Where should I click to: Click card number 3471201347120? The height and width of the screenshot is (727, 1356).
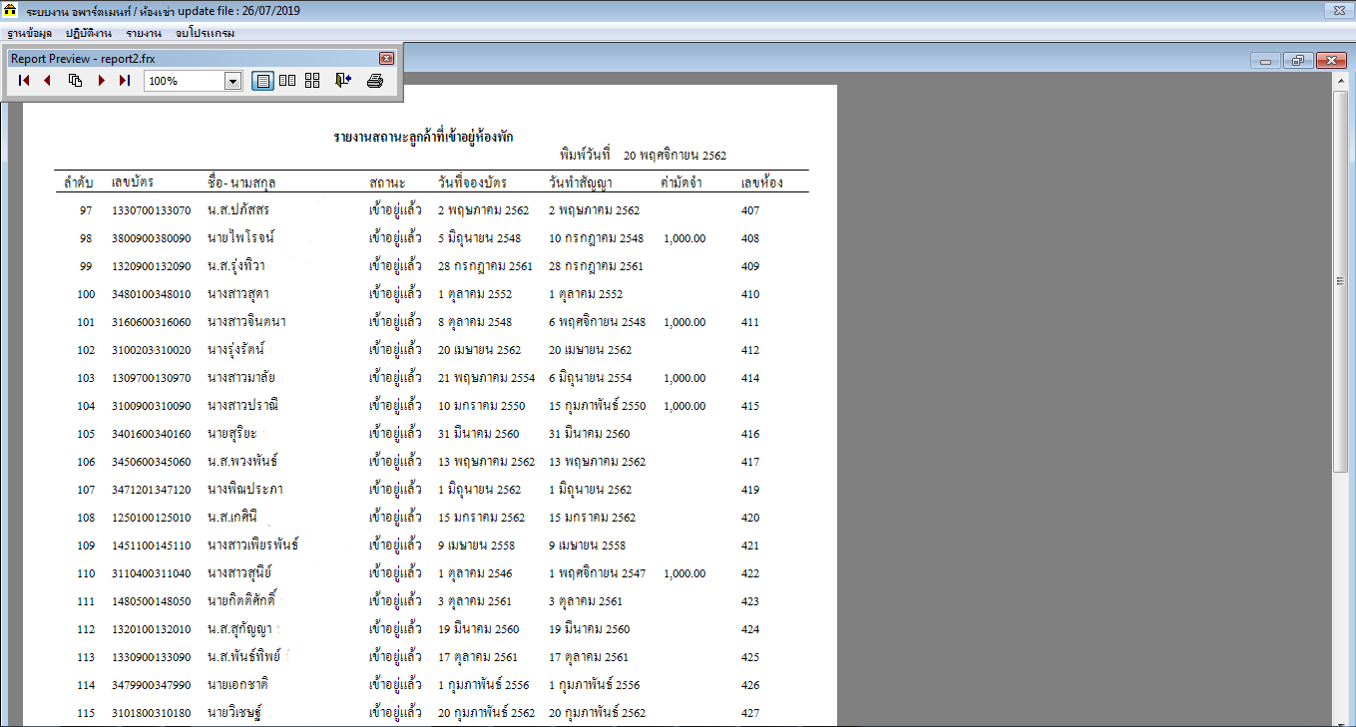tap(151, 490)
